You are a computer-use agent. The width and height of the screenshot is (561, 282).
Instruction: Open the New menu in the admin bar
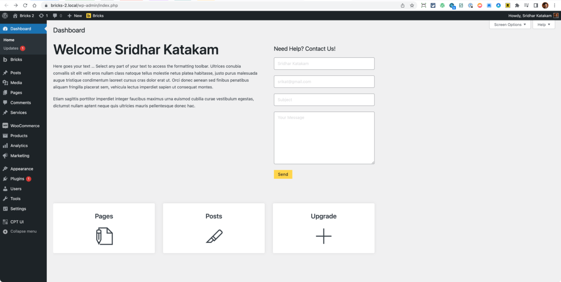point(74,15)
